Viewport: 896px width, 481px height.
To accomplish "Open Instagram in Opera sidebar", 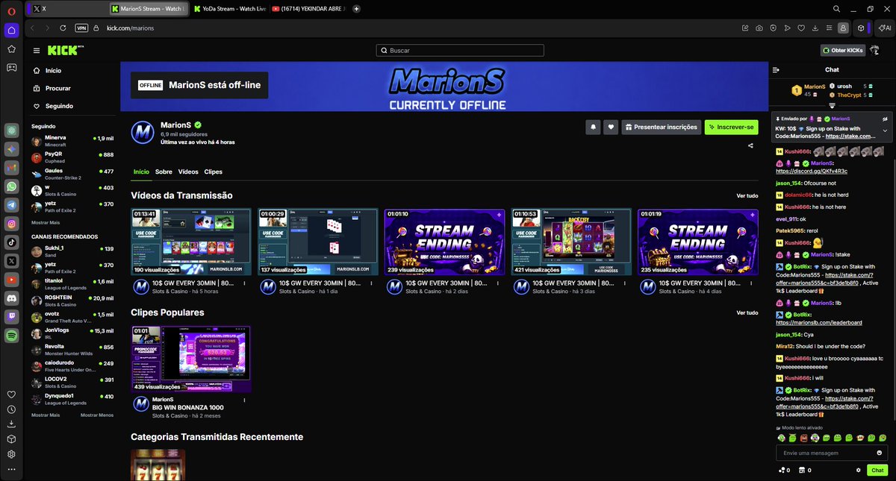I will tap(12, 224).
